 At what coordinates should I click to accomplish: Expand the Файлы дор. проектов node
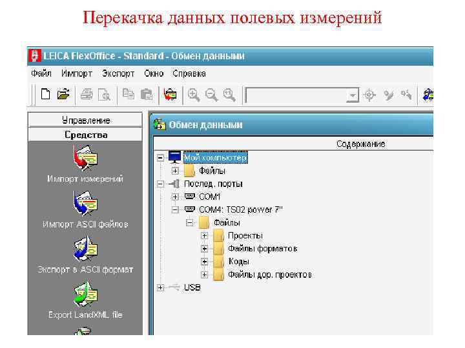pos(204,275)
